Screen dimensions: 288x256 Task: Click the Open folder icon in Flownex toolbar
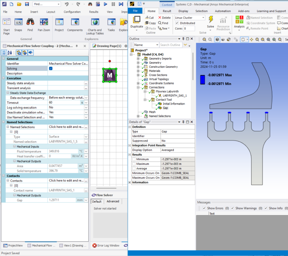19,4
